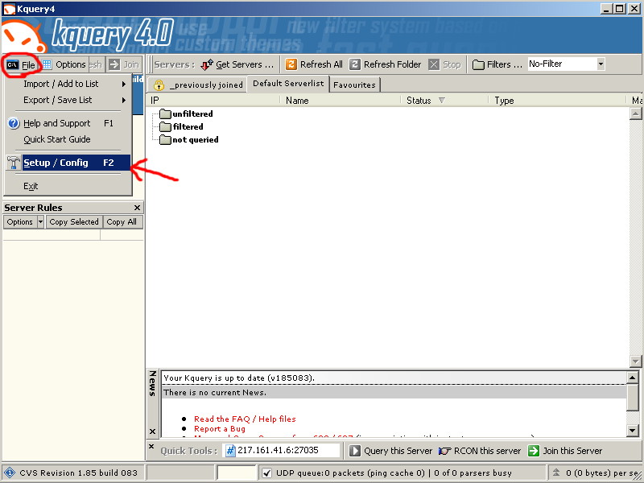Image resolution: width=644 pixels, height=483 pixels.
Task: Select the not queried folder
Action: click(x=189, y=139)
